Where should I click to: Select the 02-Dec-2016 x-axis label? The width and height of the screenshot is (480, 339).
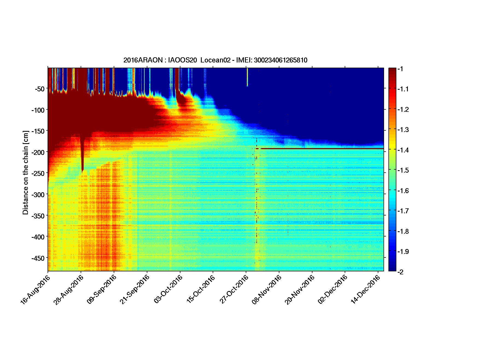pos(333,289)
